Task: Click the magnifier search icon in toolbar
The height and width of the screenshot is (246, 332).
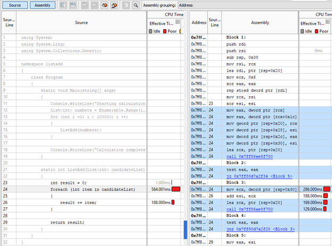Action: coord(136,5)
